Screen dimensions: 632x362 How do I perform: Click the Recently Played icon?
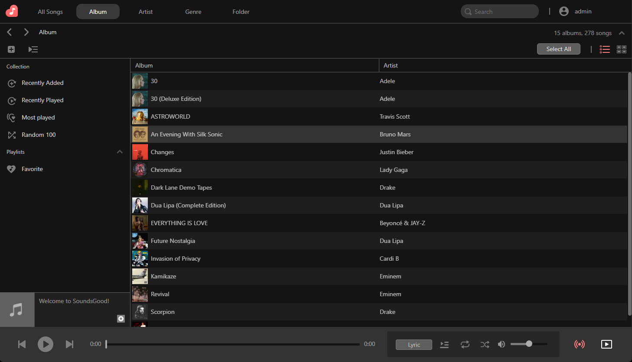(12, 100)
